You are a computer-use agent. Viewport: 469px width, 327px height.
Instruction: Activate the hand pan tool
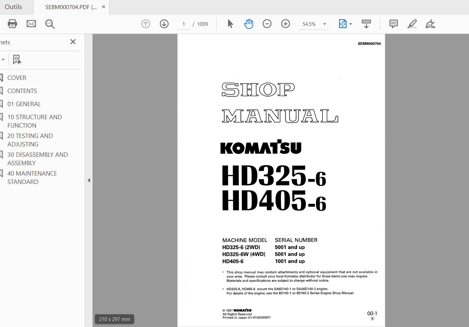click(249, 24)
